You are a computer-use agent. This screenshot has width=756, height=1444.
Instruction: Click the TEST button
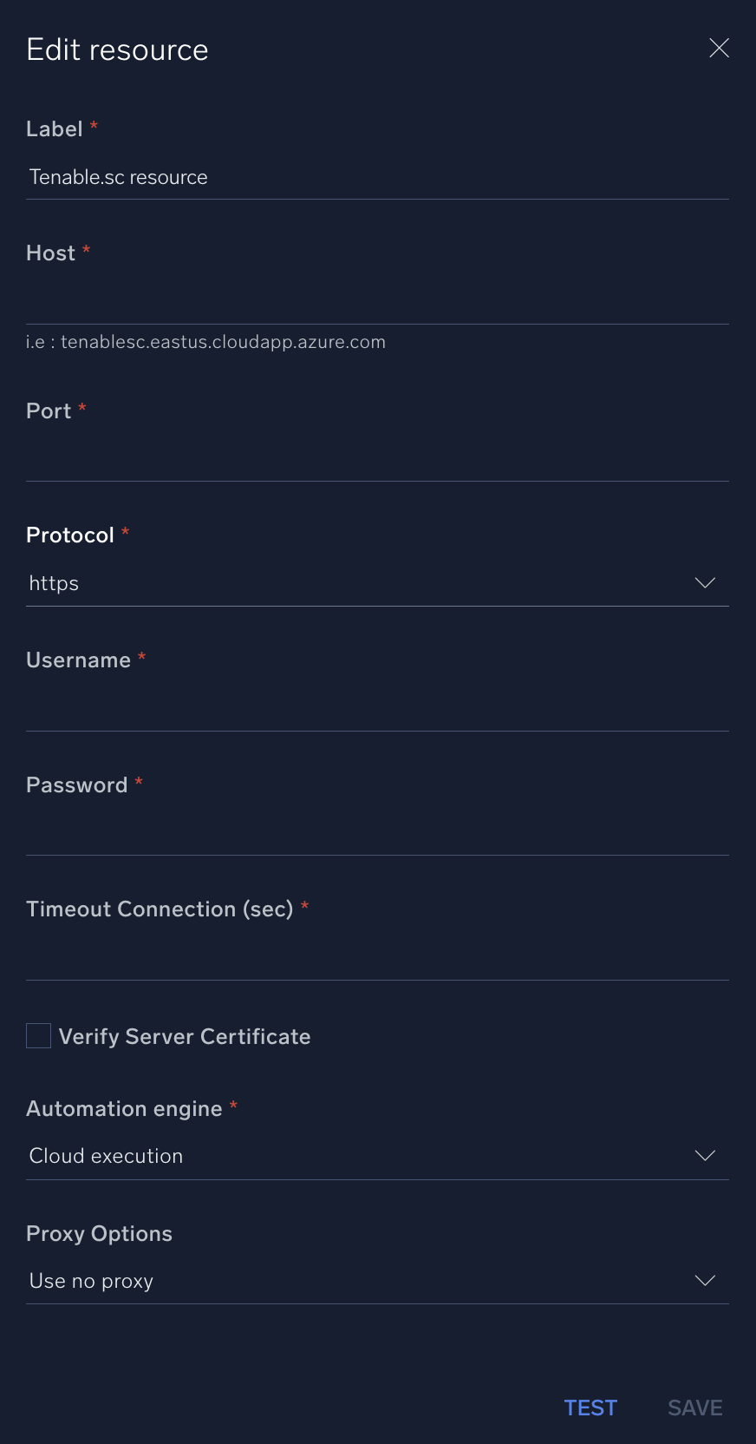(590, 1408)
